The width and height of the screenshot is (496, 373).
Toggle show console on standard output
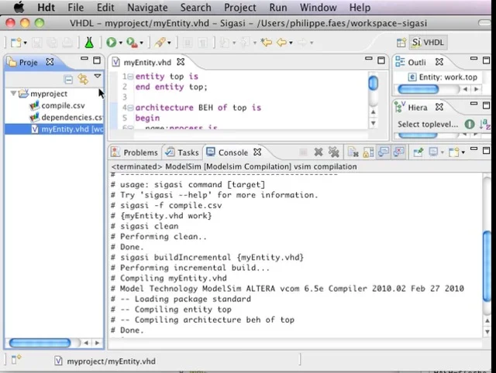click(384, 152)
